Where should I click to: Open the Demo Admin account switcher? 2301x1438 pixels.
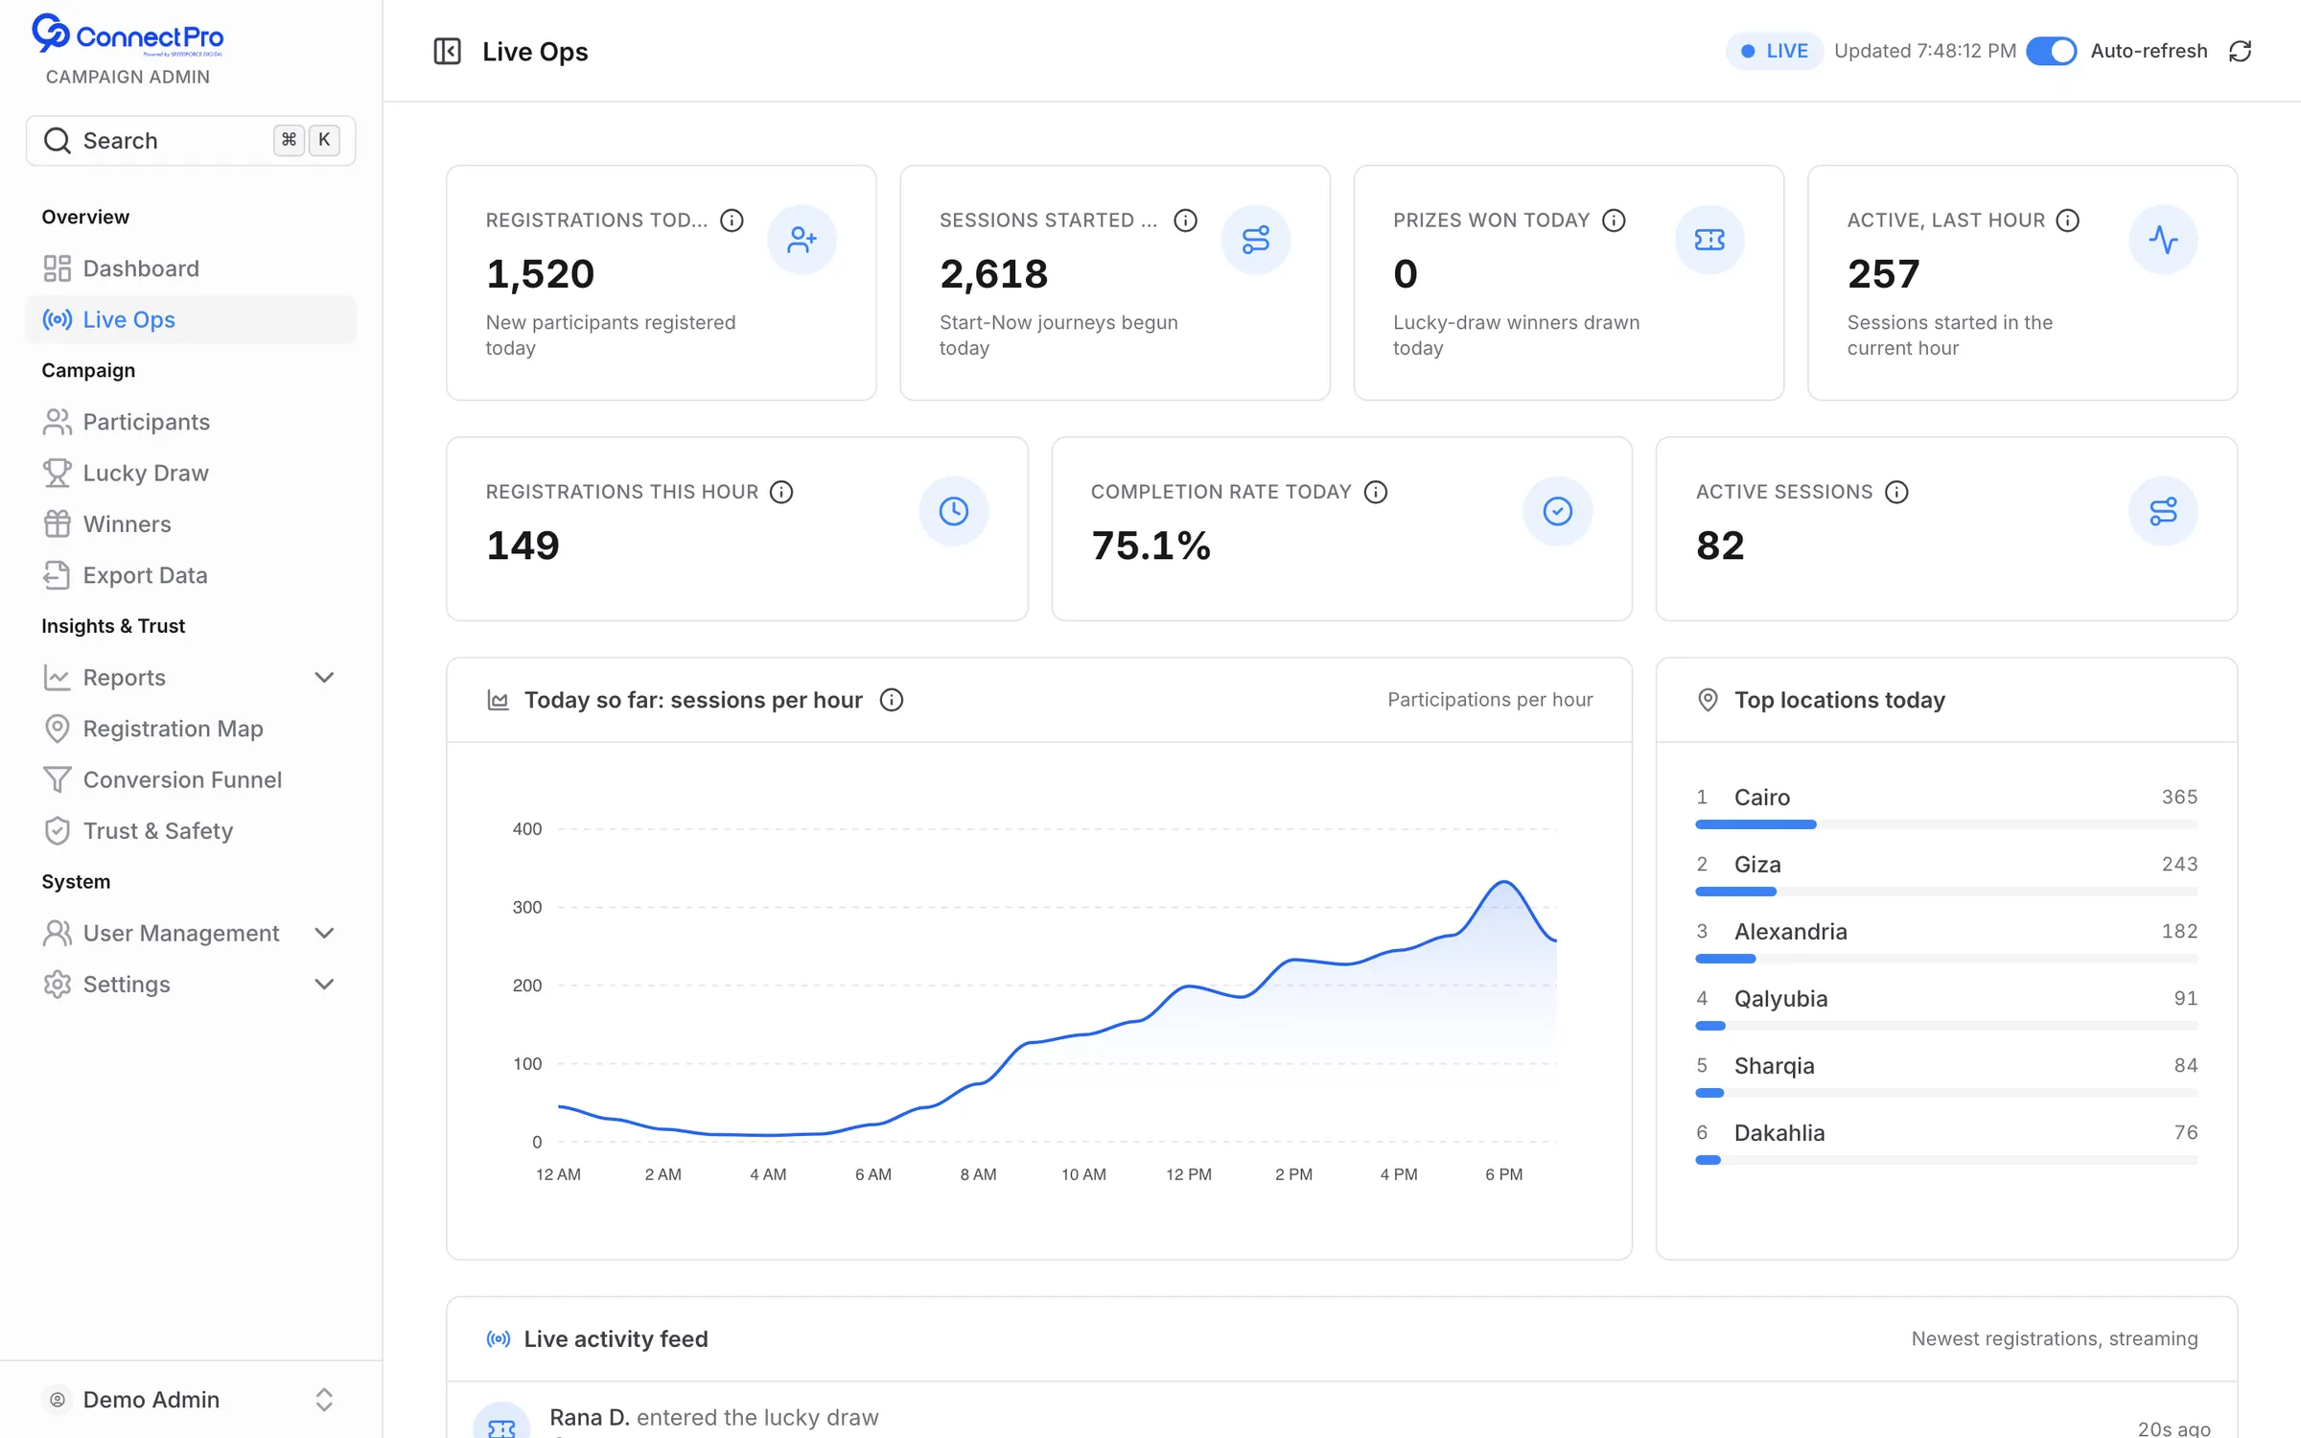191,1400
